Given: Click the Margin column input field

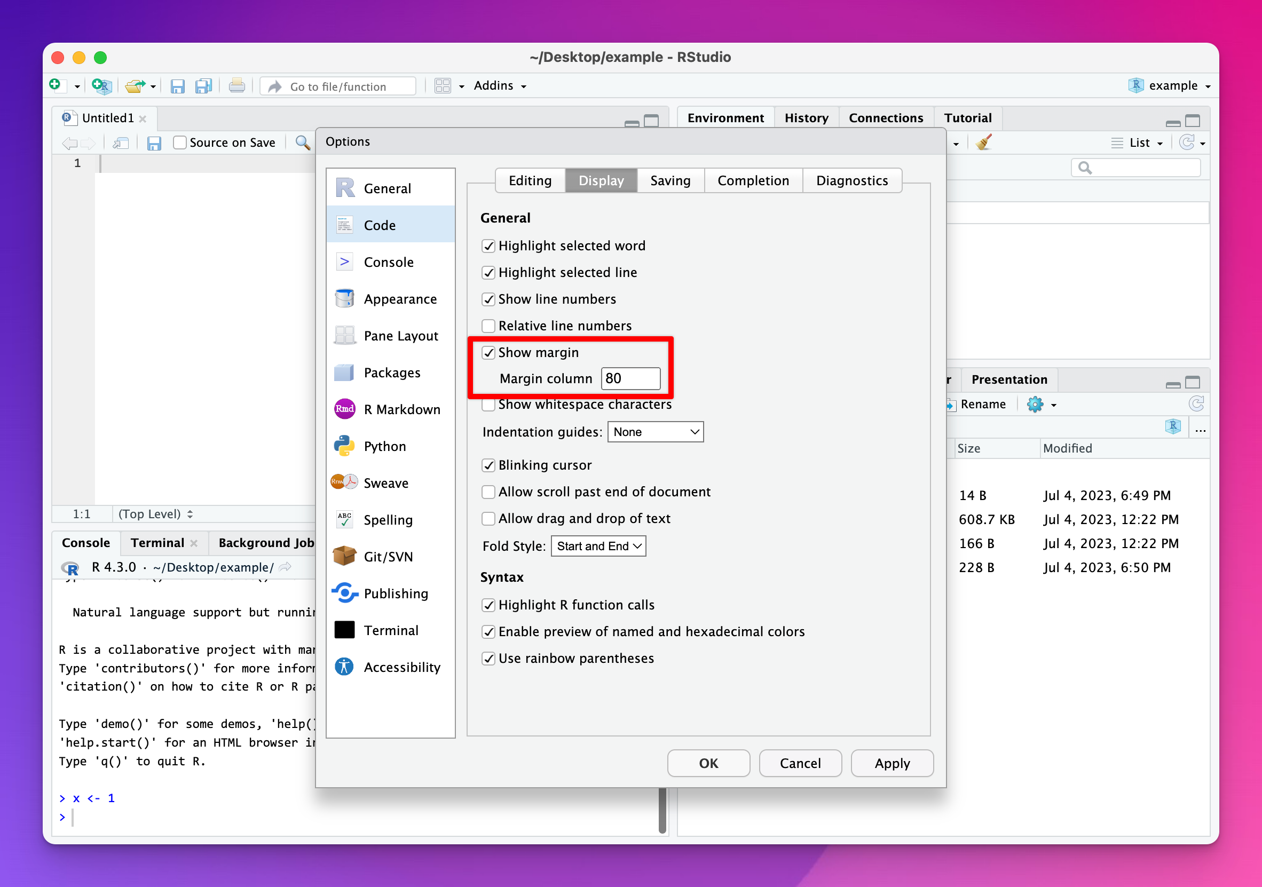Looking at the screenshot, I should pos(630,378).
